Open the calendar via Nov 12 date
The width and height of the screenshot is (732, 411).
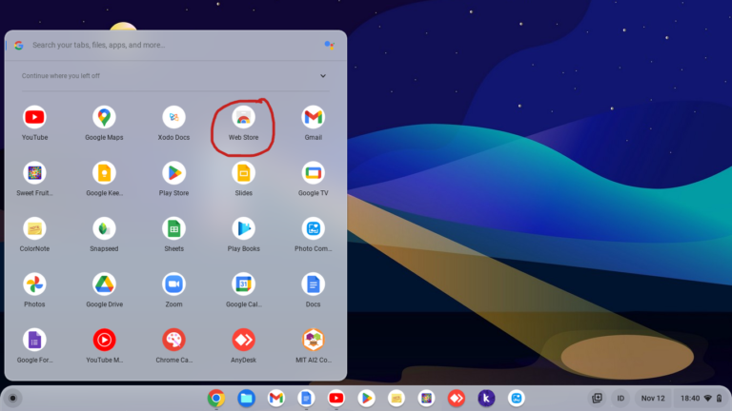click(653, 398)
